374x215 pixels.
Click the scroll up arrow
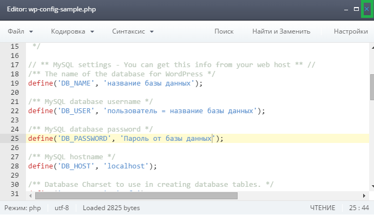coord(372,48)
